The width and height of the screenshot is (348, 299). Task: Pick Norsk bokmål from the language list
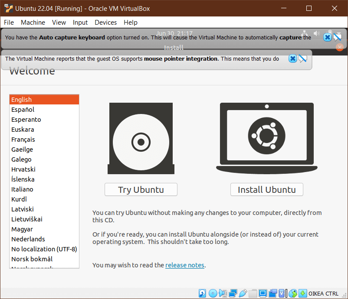point(44,259)
